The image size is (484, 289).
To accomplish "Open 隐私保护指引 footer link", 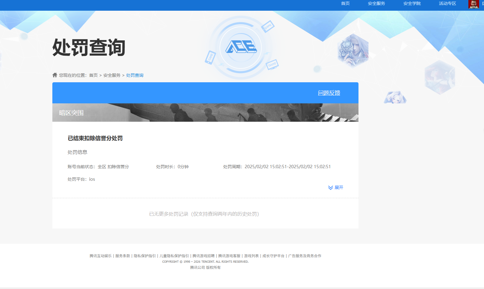I will 145,256.
